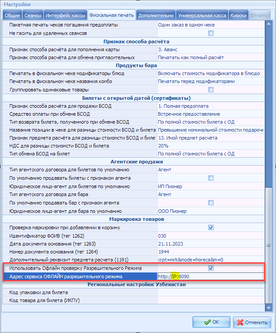Viewport: 276px width, 333px height.
Task: Select the Средство оплаты при обмене БСОД label
Action: pos(50,114)
